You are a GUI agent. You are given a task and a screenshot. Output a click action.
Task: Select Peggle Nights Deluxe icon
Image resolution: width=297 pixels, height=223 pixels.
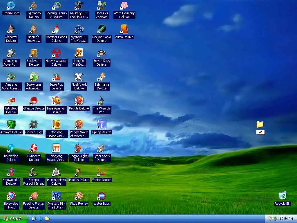pyautogui.click(x=79, y=148)
